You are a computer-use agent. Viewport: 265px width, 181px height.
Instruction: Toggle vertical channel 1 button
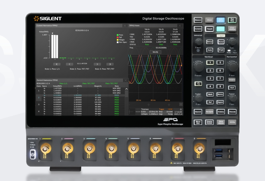210,62
